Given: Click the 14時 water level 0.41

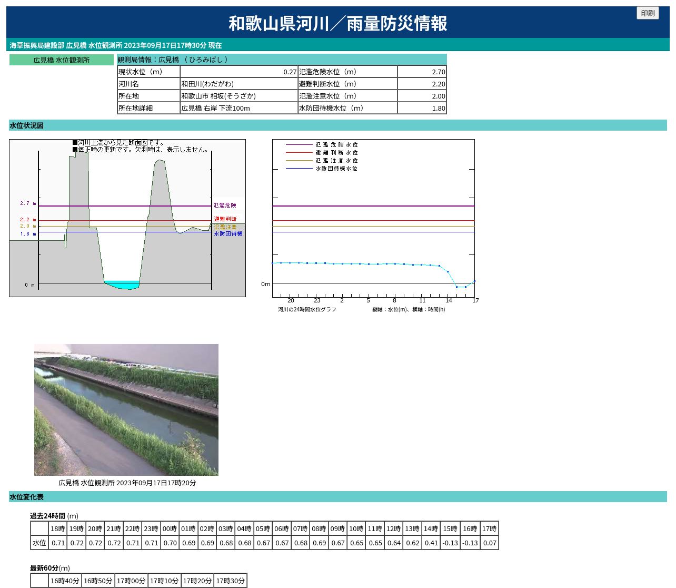Looking at the screenshot, I should 431,543.
